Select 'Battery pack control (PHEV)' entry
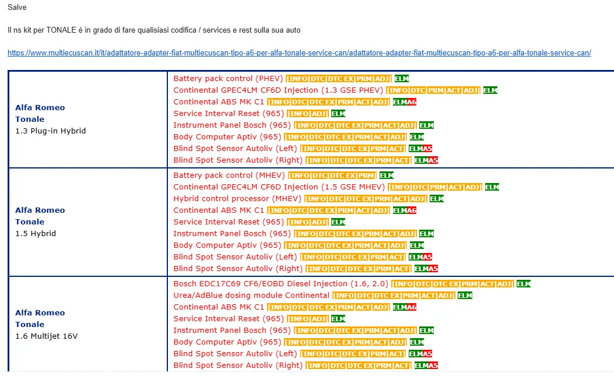The height and width of the screenshot is (376, 614). tap(228, 78)
